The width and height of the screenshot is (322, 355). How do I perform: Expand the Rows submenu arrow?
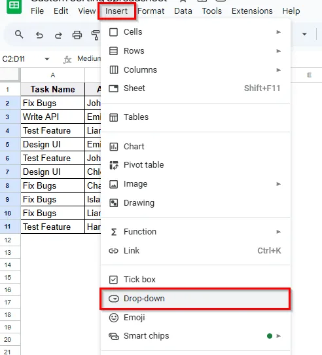[x=278, y=51]
